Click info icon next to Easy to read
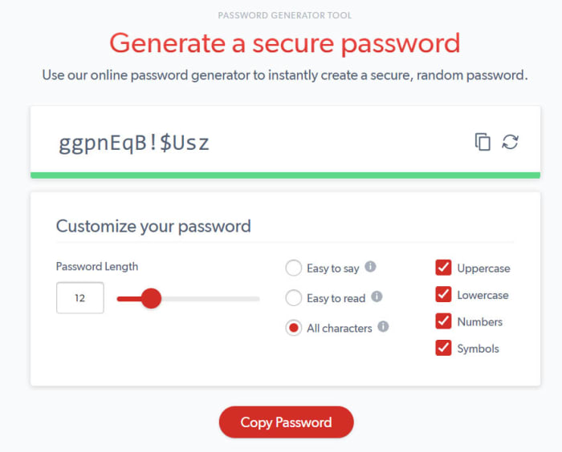 coord(377,297)
